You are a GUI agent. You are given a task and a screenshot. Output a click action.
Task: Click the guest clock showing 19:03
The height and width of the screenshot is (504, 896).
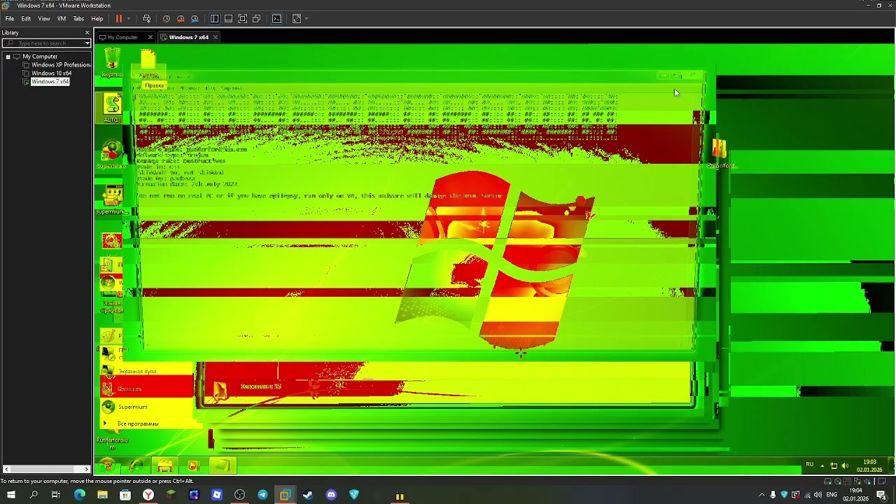point(869,465)
